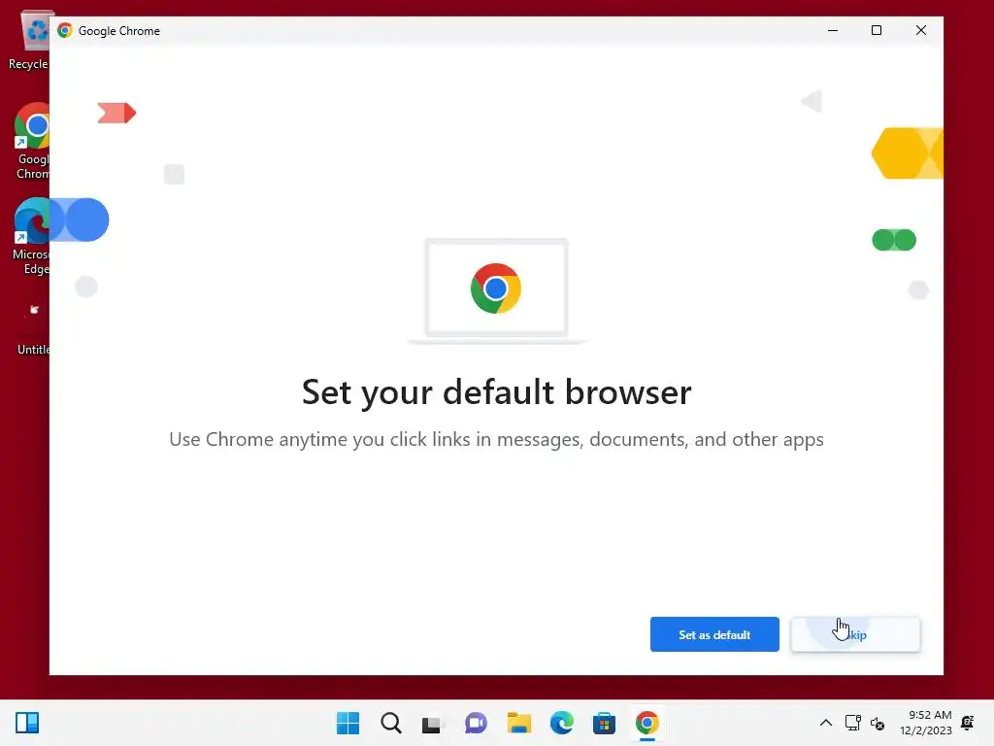The image size is (994, 746).
Task: Open File Explorer from taskbar
Action: click(518, 723)
